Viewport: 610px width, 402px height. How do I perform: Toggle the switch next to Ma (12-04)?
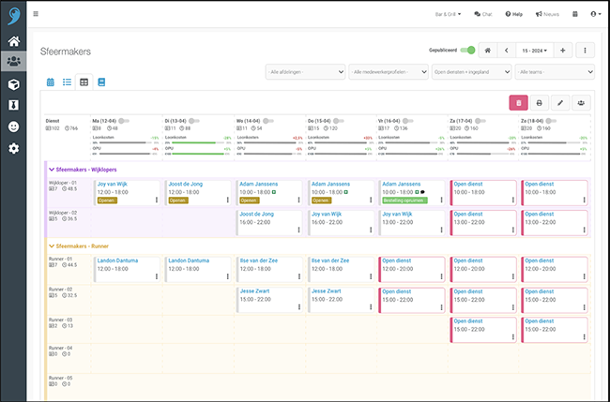[x=125, y=121]
